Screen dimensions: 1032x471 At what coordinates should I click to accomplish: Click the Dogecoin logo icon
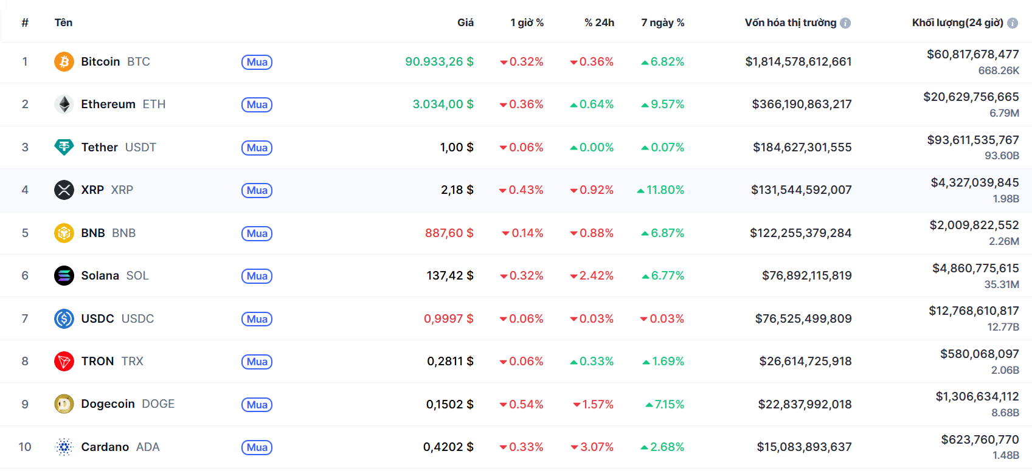64,404
